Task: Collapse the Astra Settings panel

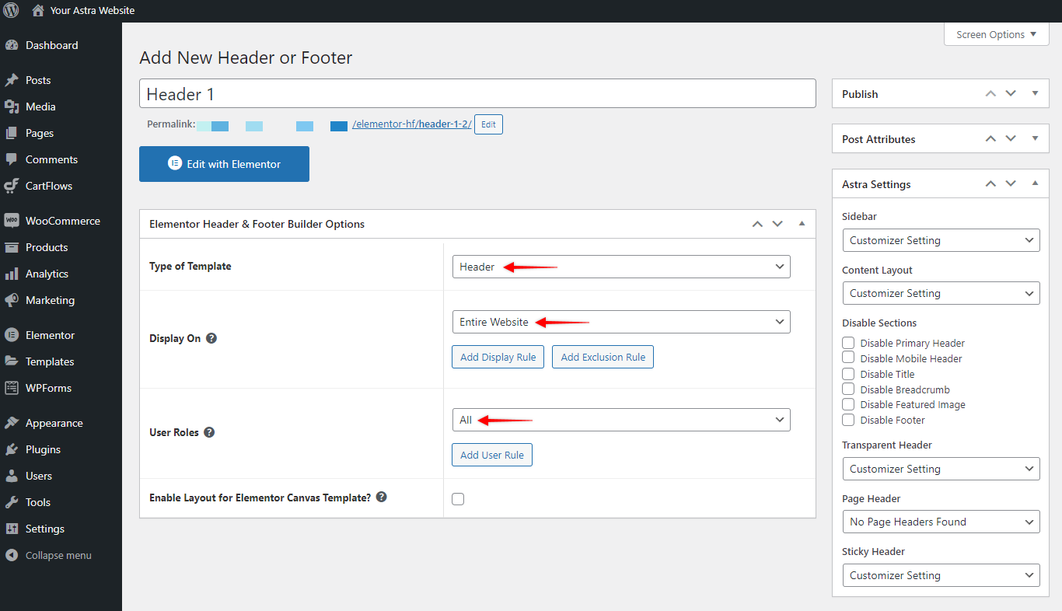Action: tap(1035, 183)
